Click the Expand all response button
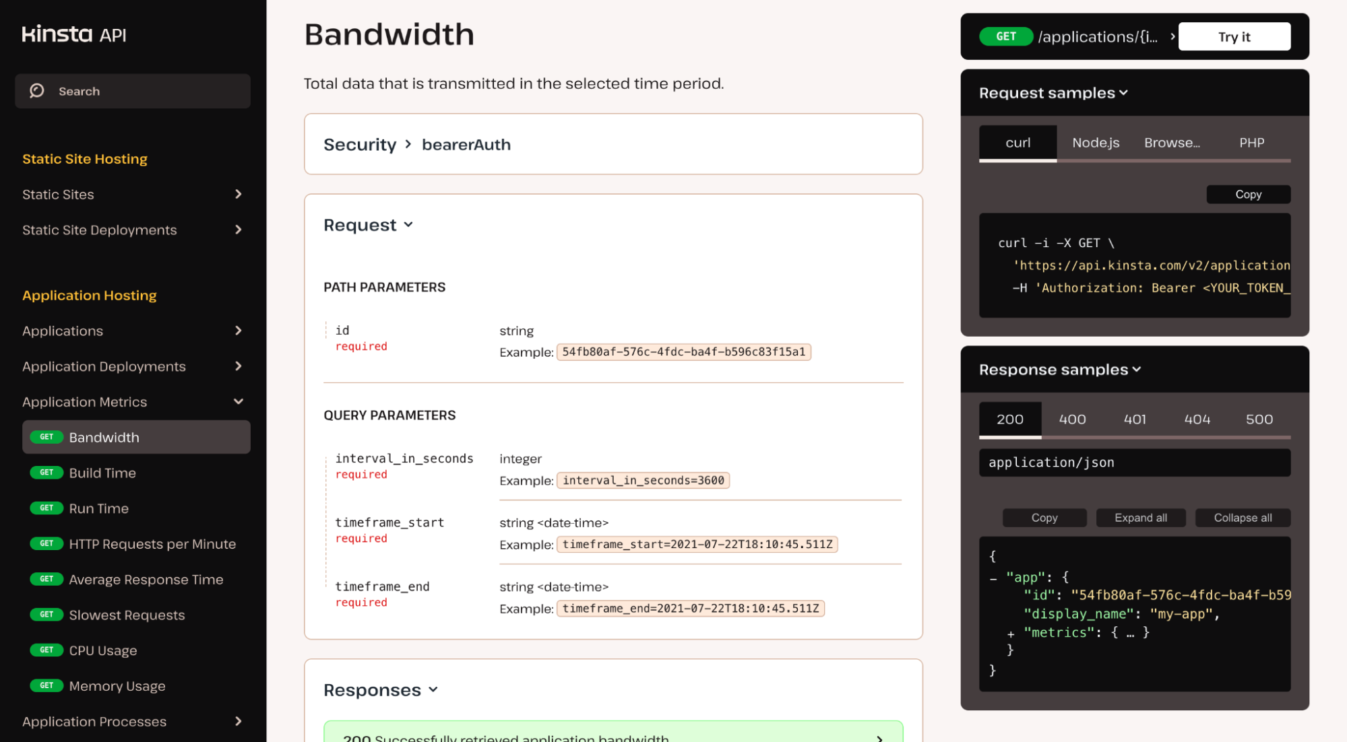1347x742 pixels. click(1140, 516)
